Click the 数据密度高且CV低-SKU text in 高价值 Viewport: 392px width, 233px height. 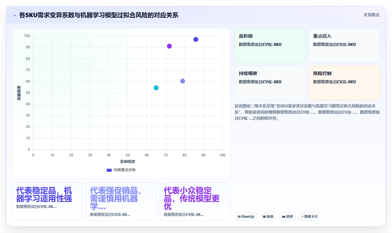tap(260, 44)
